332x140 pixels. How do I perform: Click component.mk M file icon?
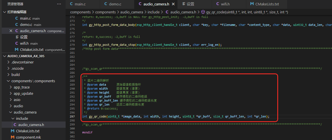click(13, 137)
